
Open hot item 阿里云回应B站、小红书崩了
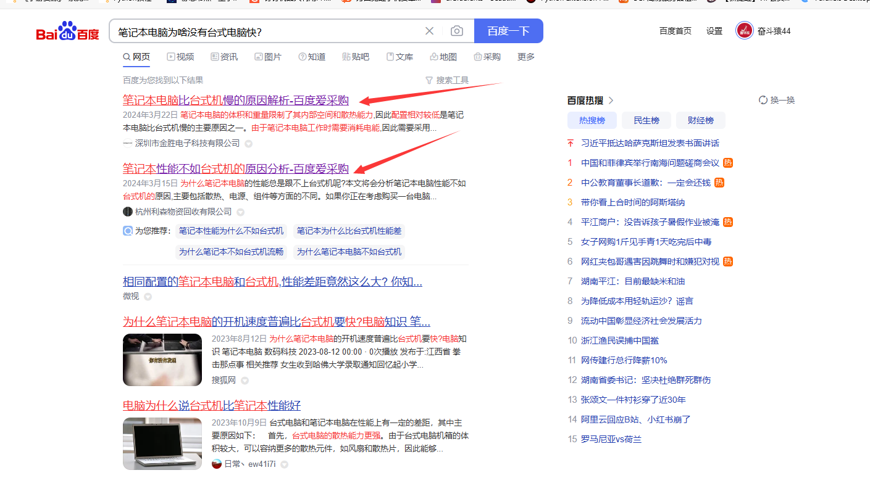pyautogui.click(x=636, y=419)
